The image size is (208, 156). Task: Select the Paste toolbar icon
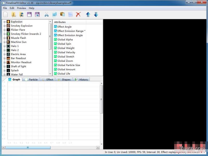(62, 15)
